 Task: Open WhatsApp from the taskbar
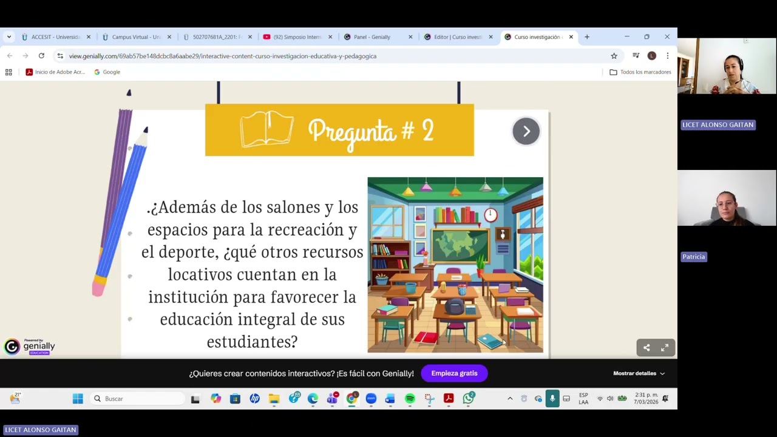469,399
